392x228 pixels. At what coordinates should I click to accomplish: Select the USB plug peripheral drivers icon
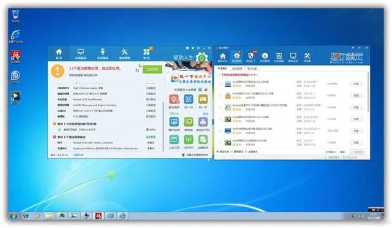(x=102, y=54)
